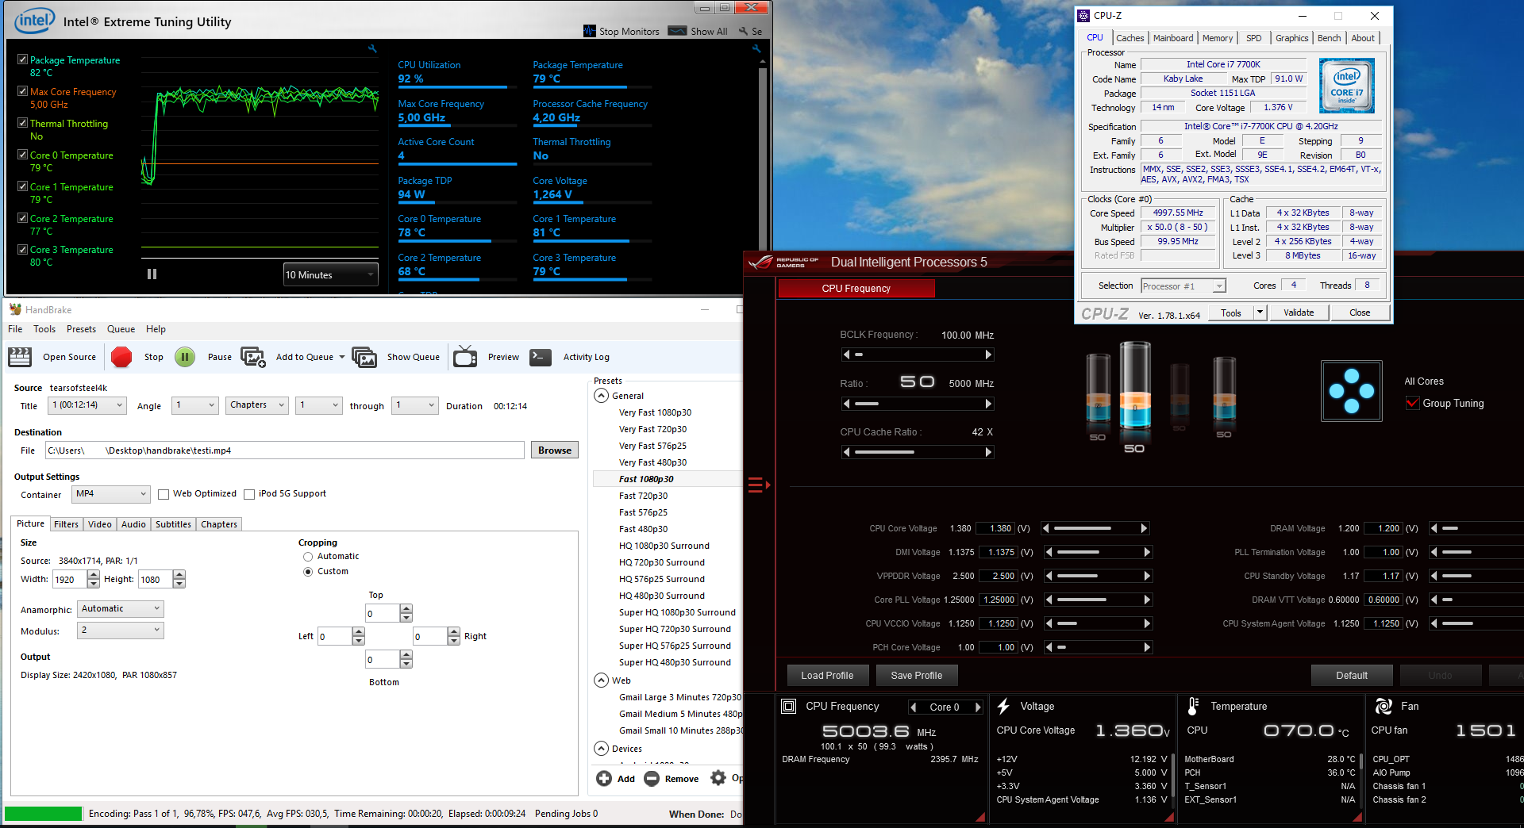Screen dimensions: 1524x828
Task: Open Activity Log terminal icon
Action: click(541, 357)
